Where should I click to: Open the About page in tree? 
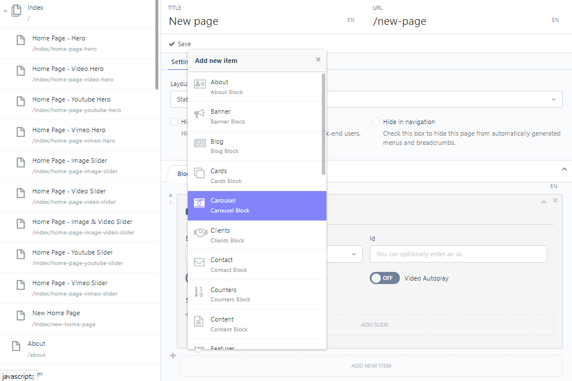pos(80,349)
